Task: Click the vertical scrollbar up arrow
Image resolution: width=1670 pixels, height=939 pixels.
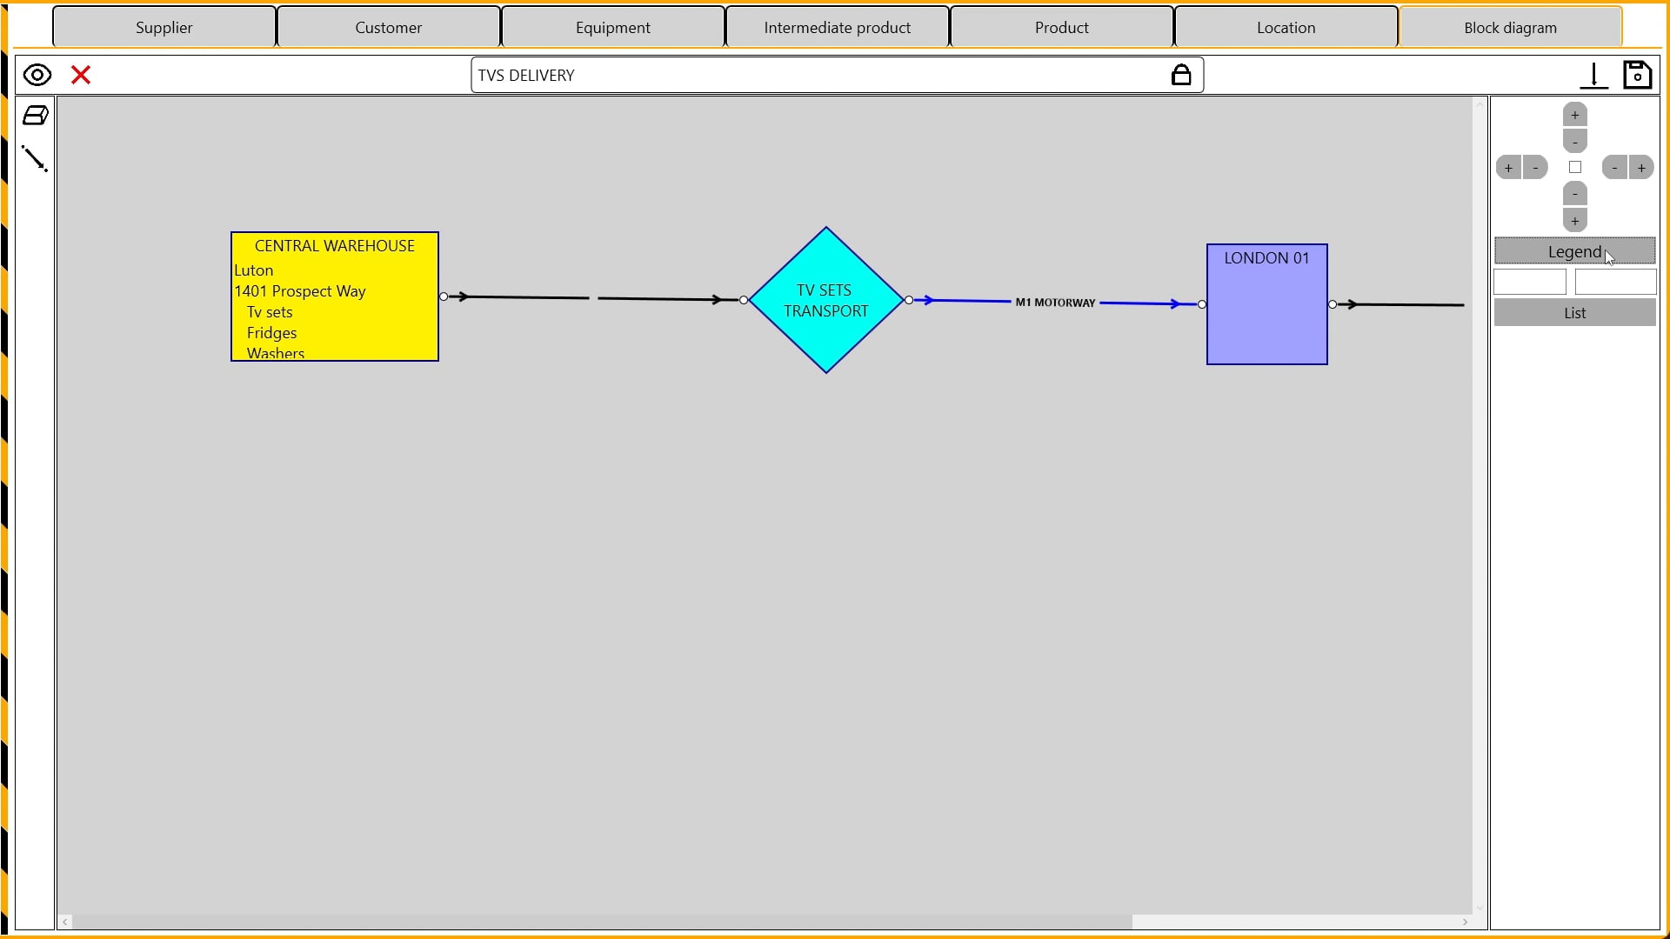Action: pos(1480,104)
